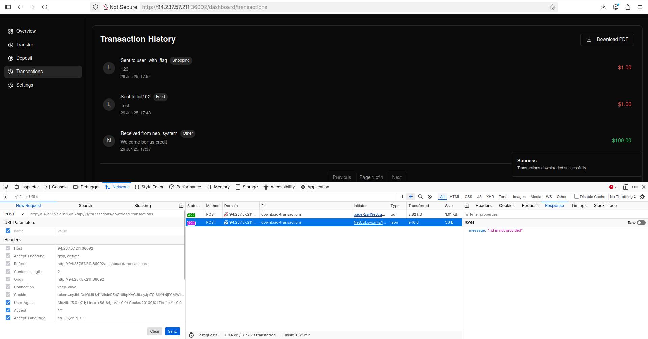
Task: Open the Application tab
Action: click(315, 187)
